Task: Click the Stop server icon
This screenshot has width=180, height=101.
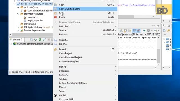Action: (48, 40)
